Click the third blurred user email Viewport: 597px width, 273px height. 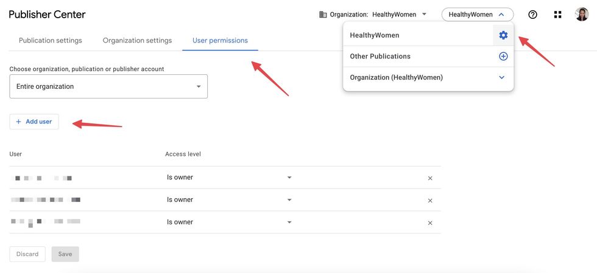pos(46,222)
